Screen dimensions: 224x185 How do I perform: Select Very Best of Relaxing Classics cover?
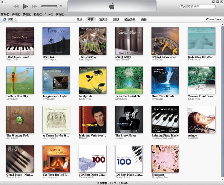pos(56,159)
